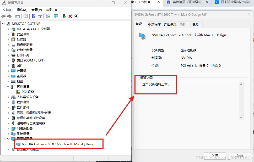Image resolution: width=254 pixels, height=162 pixels.
Task: Collapse the 显示适配器 category
Action: (x=8, y=139)
